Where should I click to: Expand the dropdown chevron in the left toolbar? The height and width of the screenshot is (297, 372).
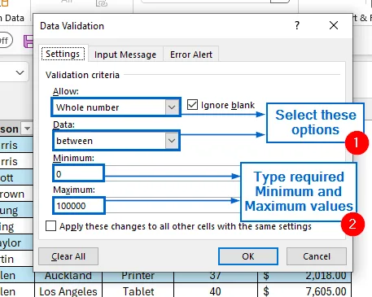coord(20,72)
